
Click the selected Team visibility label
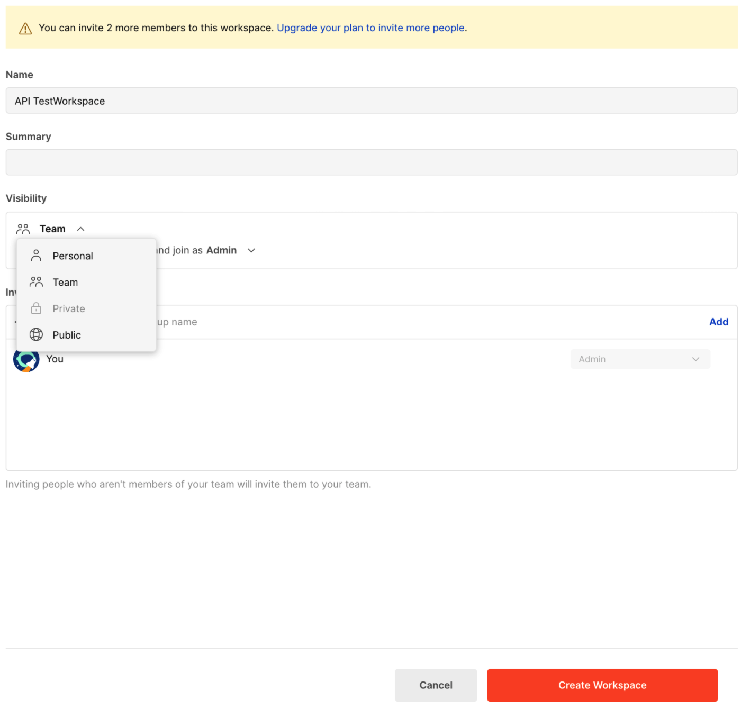pyautogui.click(x=52, y=229)
